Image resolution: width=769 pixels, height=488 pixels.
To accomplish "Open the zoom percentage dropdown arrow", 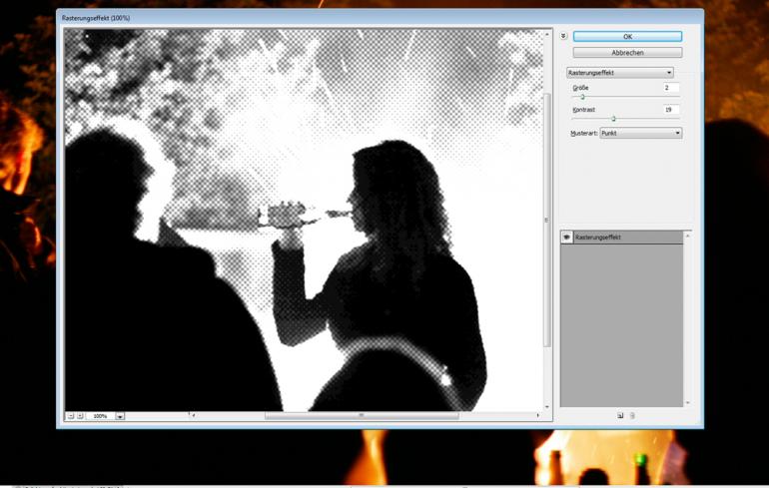I will click(120, 416).
